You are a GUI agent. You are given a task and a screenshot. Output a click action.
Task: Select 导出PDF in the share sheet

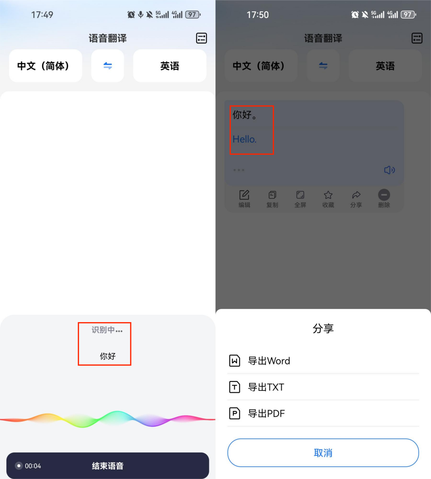(323, 413)
